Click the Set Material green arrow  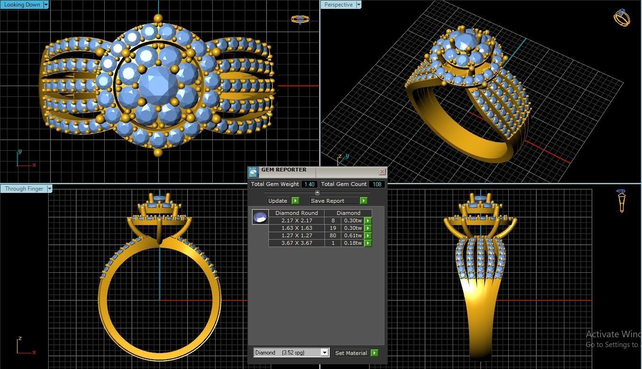point(375,353)
